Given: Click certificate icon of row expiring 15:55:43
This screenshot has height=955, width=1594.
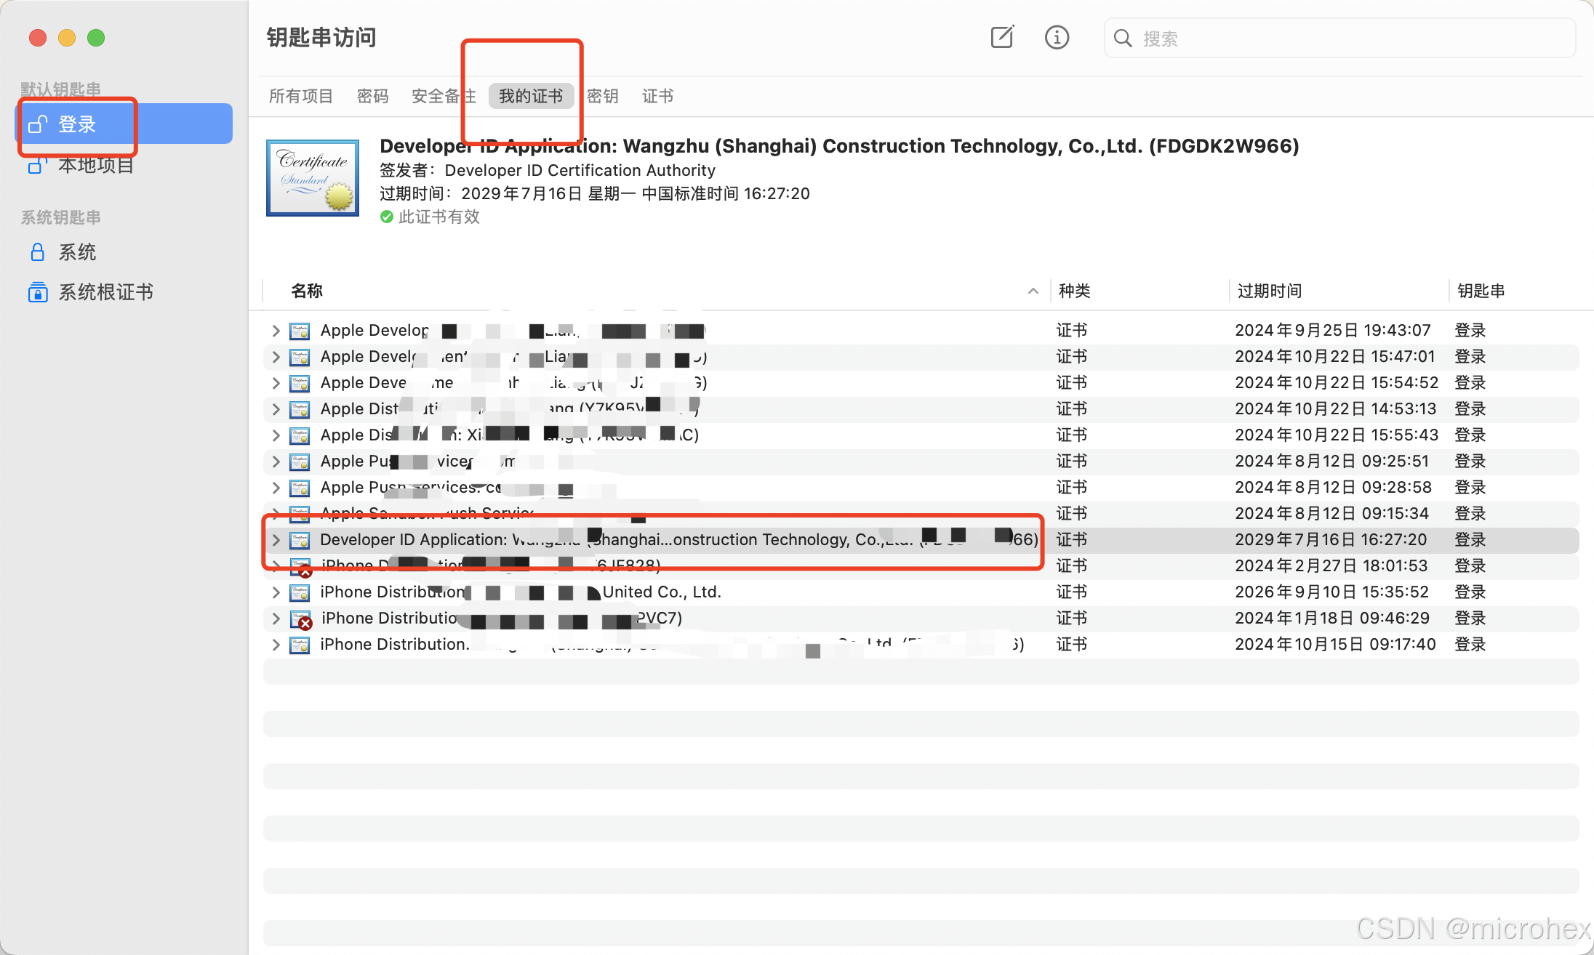Looking at the screenshot, I should pos(300,436).
